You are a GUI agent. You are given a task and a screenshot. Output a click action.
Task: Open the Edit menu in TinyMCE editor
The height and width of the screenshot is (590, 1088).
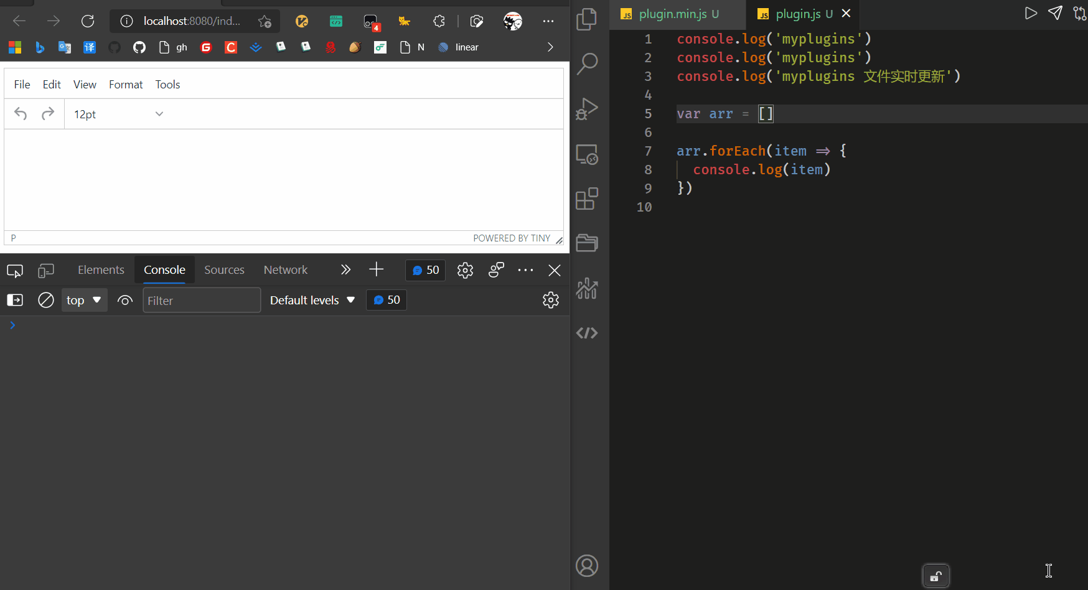(x=52, y=85)
